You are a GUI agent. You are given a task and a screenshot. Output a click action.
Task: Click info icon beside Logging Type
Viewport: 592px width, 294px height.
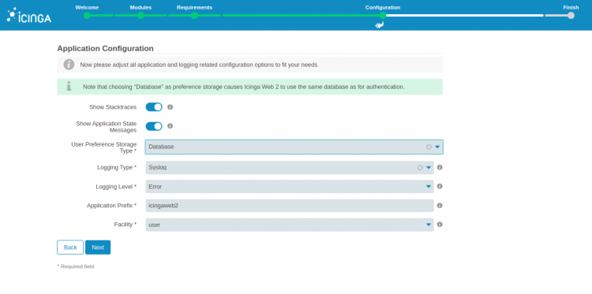pos(440,167)
